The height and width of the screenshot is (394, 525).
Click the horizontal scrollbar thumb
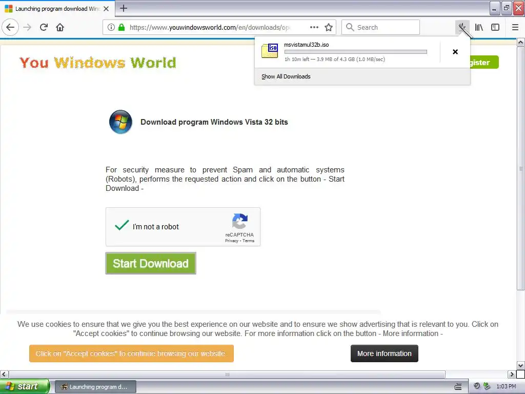click(227, 374)
